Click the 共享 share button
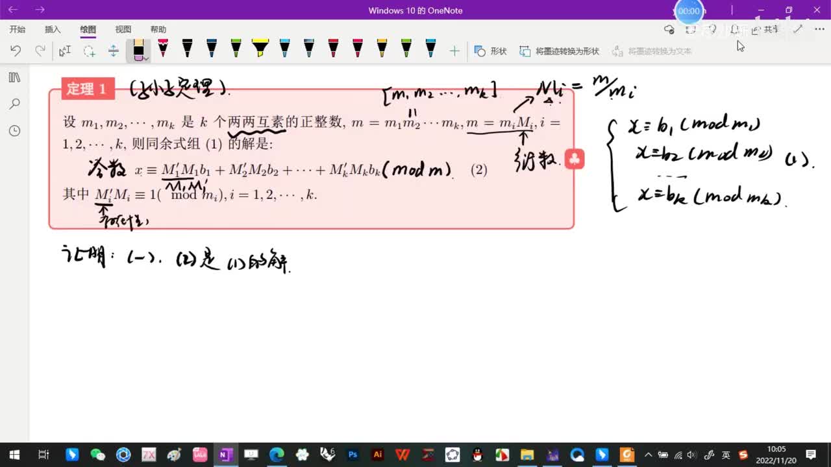The height and width of the screenshot is (467, 831). click(765, 29)
